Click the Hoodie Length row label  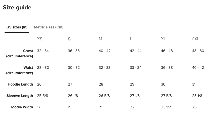[x=20, y=85]
